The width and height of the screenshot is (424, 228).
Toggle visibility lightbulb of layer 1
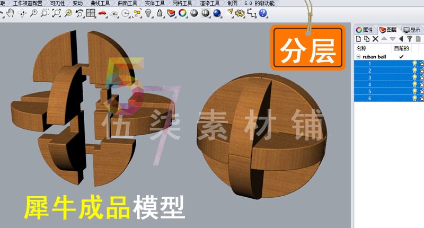coord(414,64)
